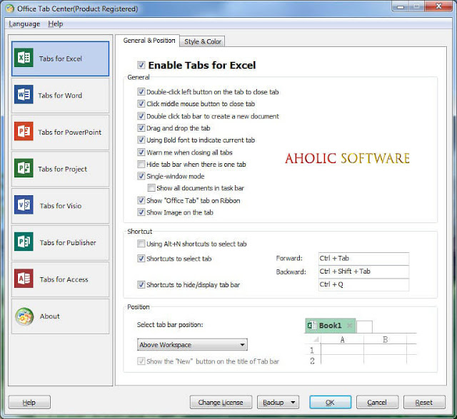This screenshot has width=457, height=419.
Task: Toggle Enable Tabs for Excel checkbox
Action: coord(141,65)
